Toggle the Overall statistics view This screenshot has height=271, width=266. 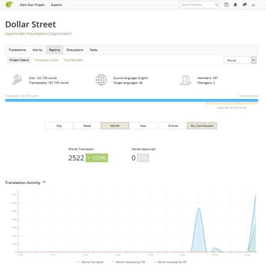tap(173, 126)
